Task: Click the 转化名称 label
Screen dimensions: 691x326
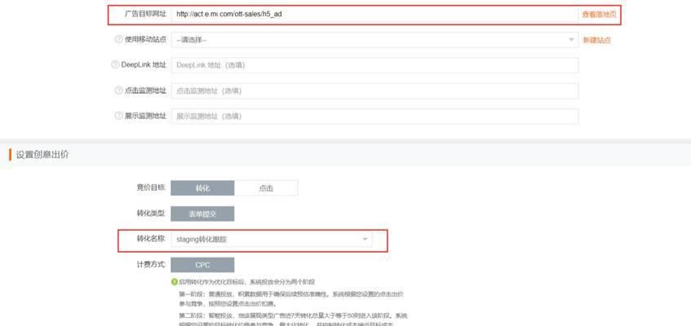Action: click(151, 239)
